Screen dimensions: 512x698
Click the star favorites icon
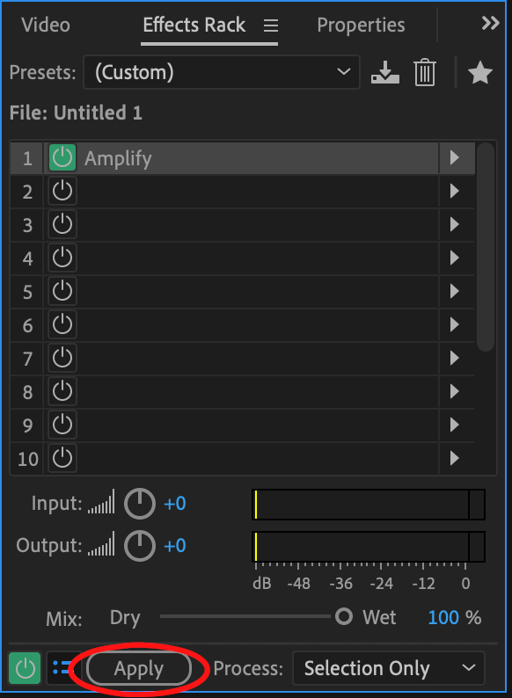(480, 73)
